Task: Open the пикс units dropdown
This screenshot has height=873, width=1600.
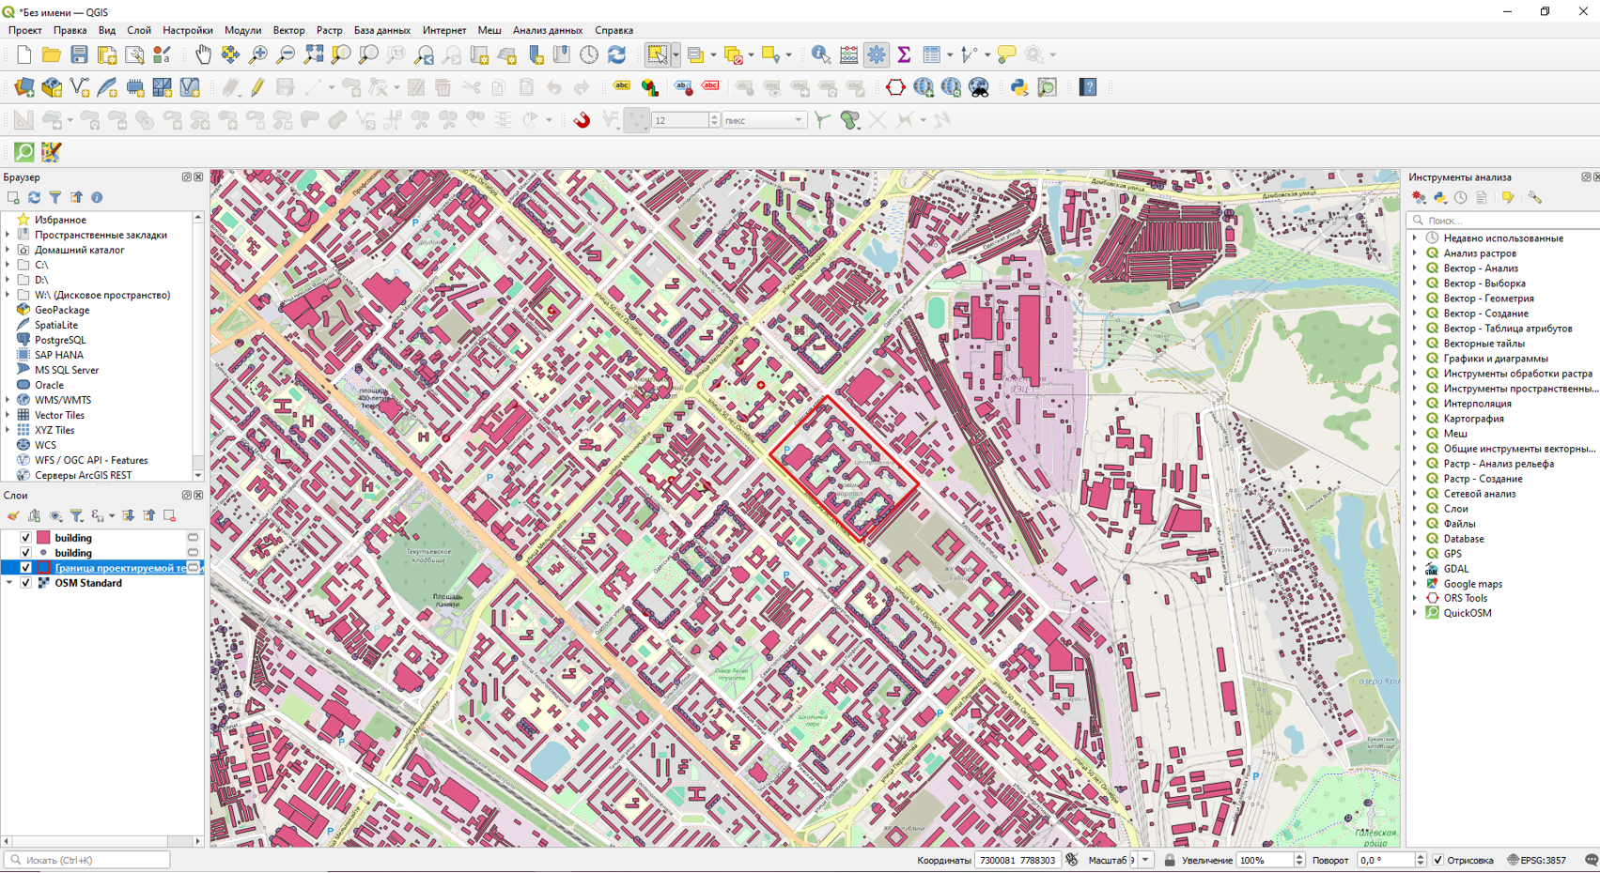Action: [798, 120]
